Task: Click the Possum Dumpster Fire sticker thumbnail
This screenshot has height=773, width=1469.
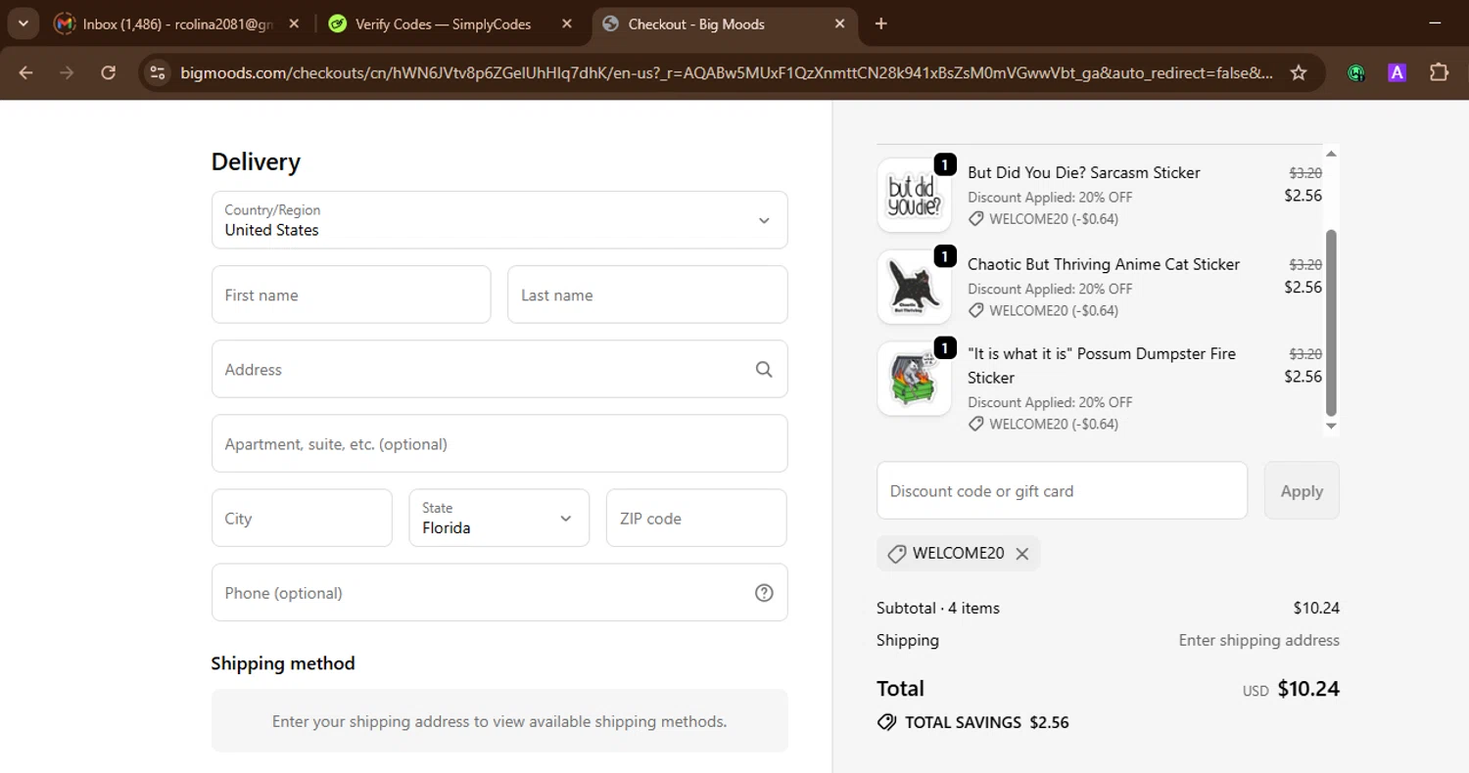Action: pyautogui.click(x=914, y=379)
